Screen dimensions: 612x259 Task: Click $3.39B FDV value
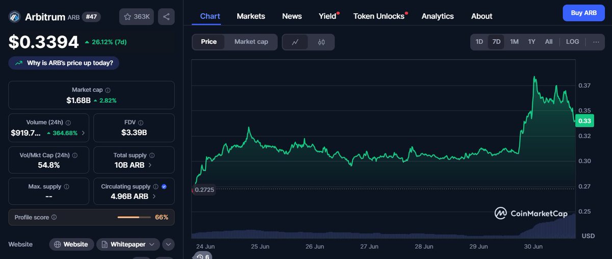click(x=134, y=133)
